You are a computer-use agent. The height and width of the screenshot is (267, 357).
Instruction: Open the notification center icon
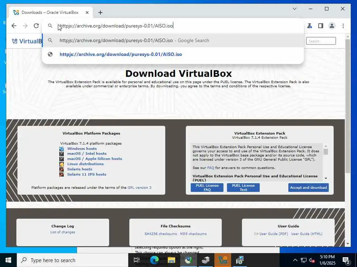point(346,260)
